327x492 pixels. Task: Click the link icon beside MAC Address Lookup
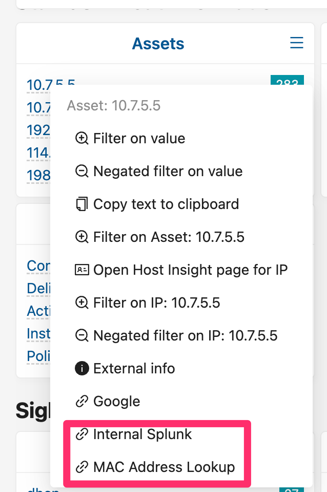tap(81, 467)
